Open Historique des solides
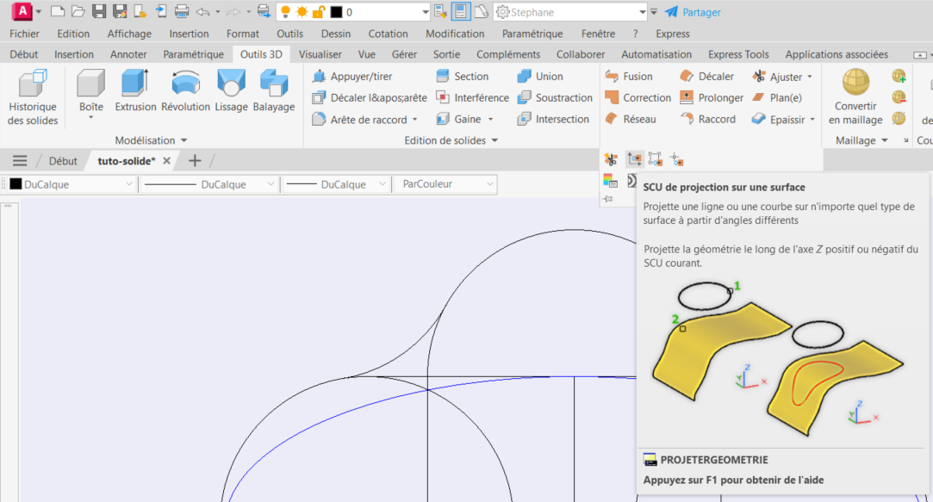The image size is (933, 502). tap(33, 96)
